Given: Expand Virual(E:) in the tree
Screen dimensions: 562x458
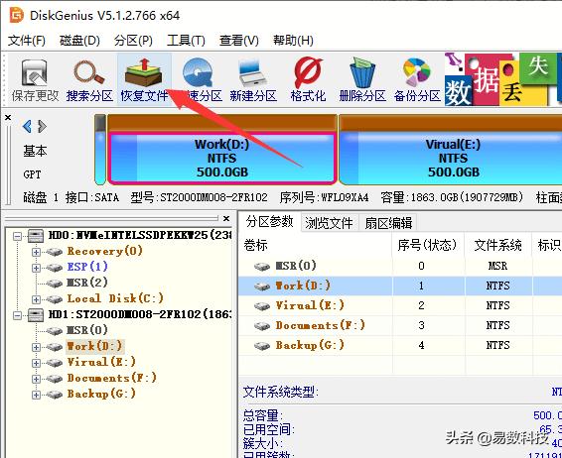Looking at the screenshot, I should [x=36, y=363].
